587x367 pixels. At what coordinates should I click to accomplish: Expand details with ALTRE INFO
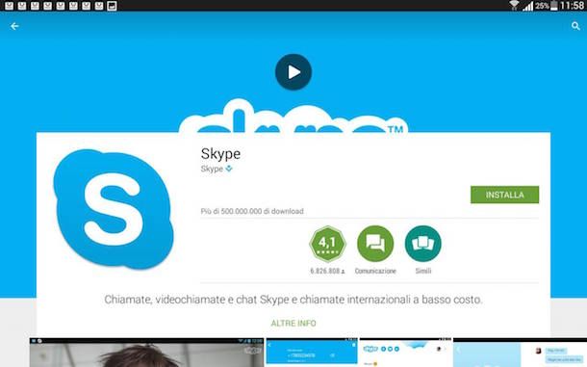[293, 323]
